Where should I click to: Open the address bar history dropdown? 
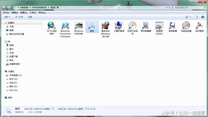point(167,8)
